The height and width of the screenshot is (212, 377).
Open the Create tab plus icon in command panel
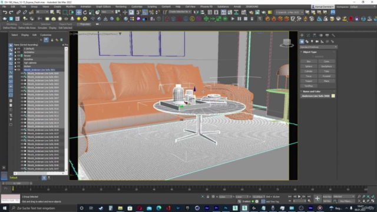click(302, 35)
